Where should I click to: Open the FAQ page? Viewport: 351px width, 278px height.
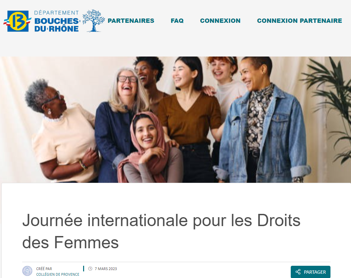coord(177,20)
